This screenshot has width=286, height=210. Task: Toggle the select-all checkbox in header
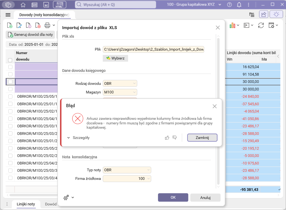(x=10, y=60)
